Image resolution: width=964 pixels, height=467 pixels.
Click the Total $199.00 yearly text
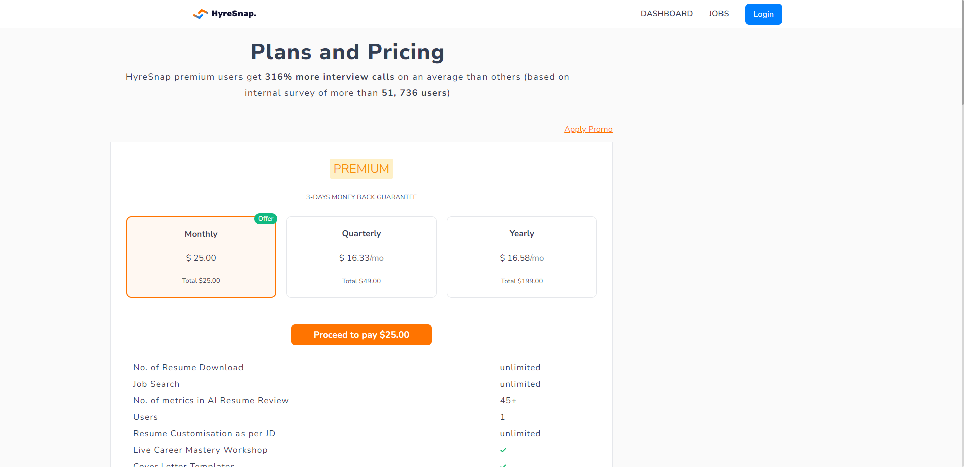pyautogui.click(x=522, y=281)
